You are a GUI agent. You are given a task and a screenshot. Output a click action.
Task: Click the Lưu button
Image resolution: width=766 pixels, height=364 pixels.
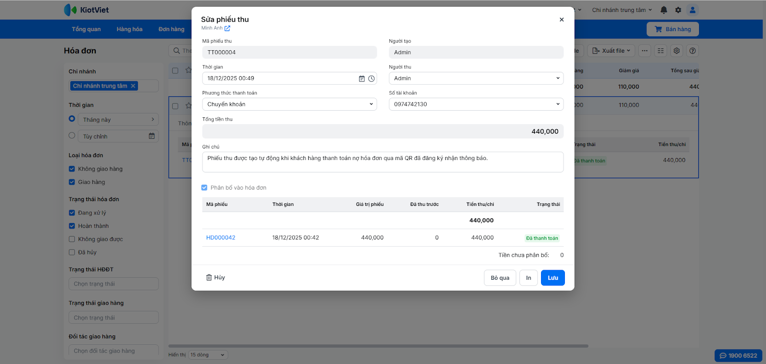coord(552,278)
